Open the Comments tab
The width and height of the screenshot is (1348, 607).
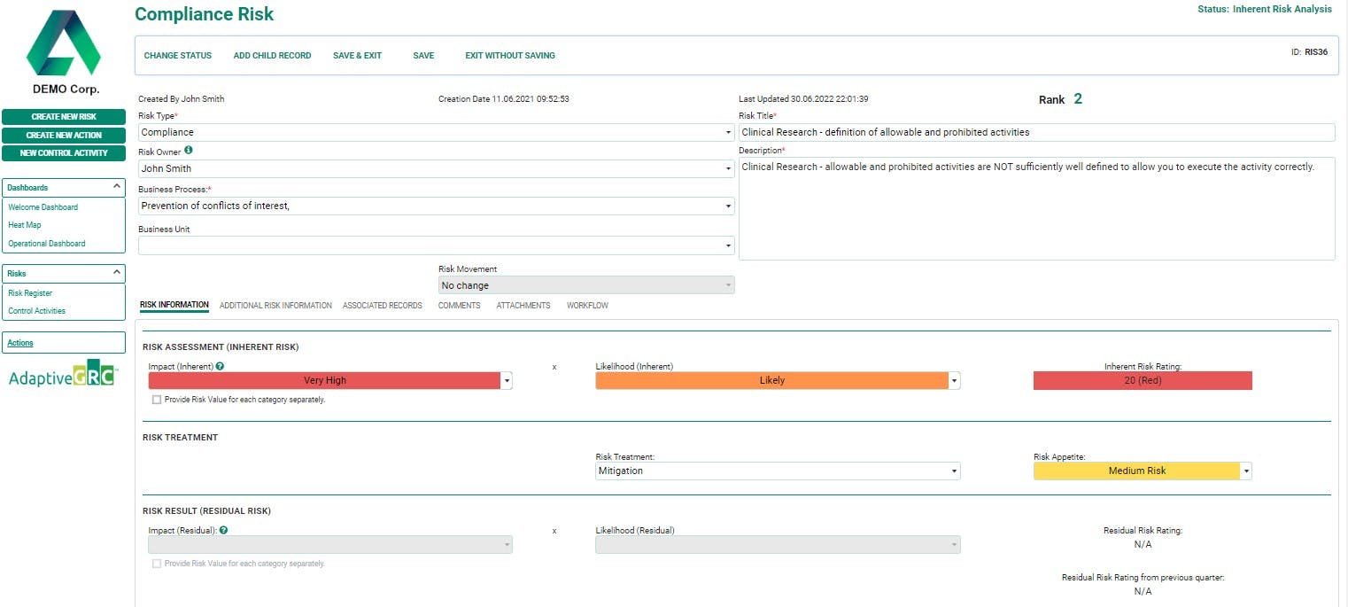coord(460,305)
